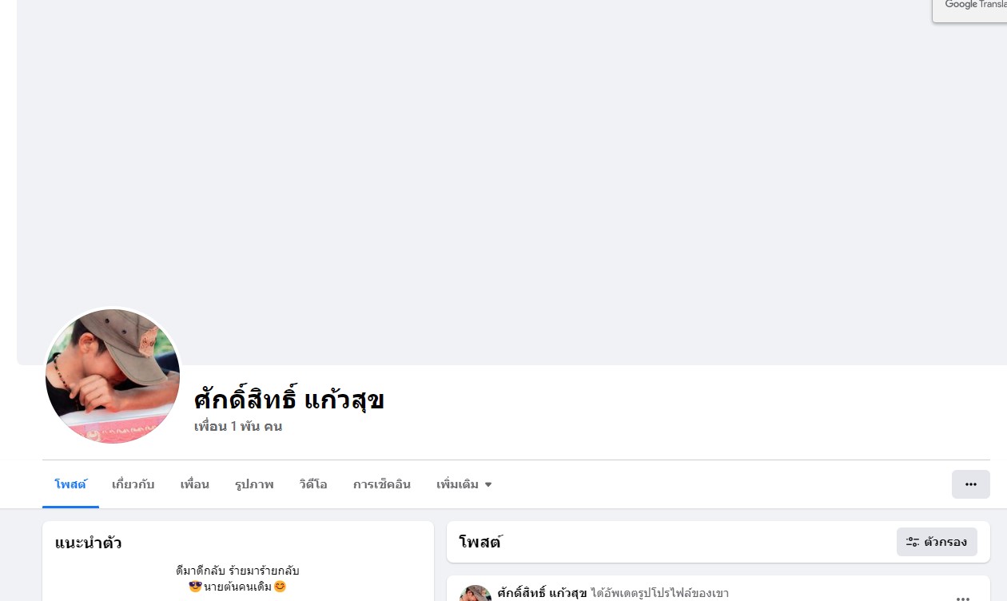The height and width of the screenshot is (601, 1007).
Task: Open the เกี่ยวกับ tab
Action: click(133, 484)
